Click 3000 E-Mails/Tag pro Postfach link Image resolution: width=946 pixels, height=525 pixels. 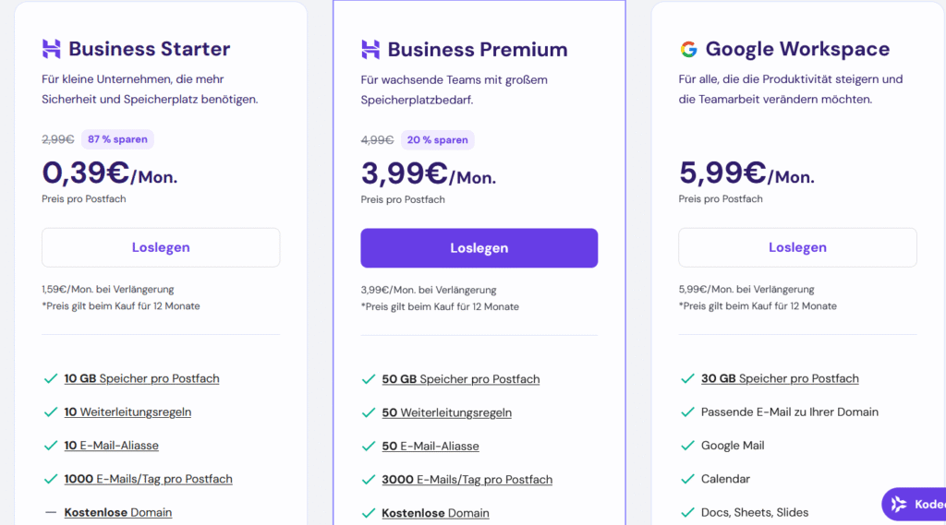(467, 480)
